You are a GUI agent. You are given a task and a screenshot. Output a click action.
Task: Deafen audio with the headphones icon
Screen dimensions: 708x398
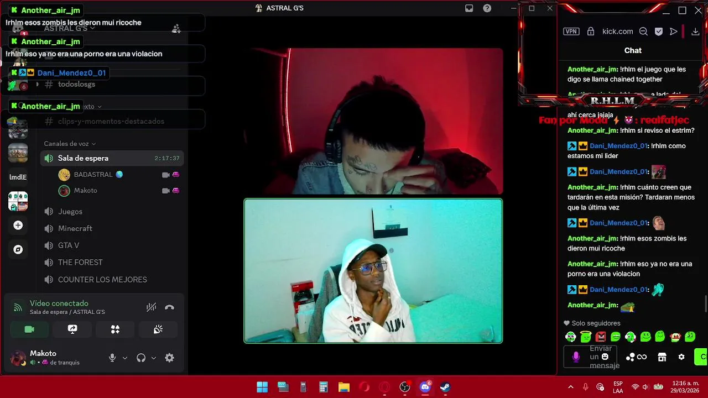[x=141, y=358]
